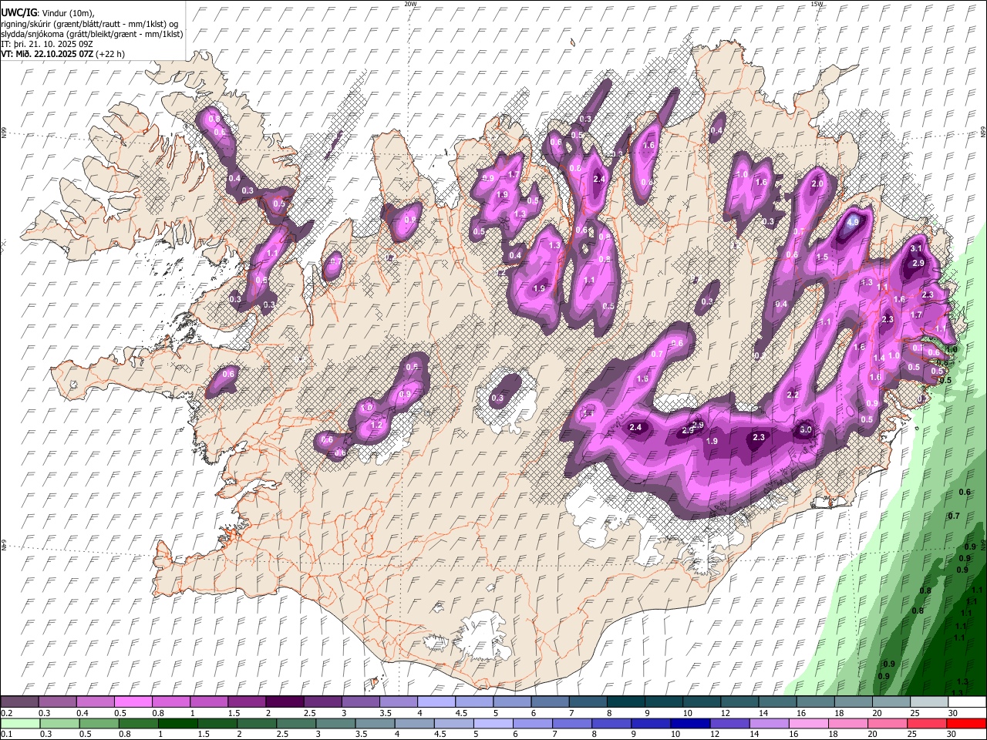Click the "20W" longitude label on the top edge
This screenshot has height=740, width=987.
pos(410,4)
